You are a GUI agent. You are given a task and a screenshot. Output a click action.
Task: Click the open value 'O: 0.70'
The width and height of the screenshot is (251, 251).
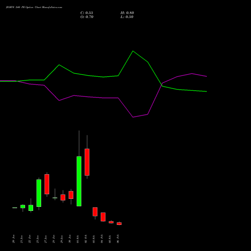(87, 17)
